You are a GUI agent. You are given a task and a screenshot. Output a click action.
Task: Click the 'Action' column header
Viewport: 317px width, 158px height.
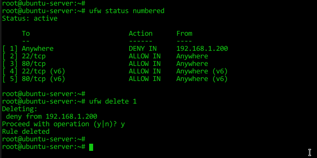click(x=141, y=33)
